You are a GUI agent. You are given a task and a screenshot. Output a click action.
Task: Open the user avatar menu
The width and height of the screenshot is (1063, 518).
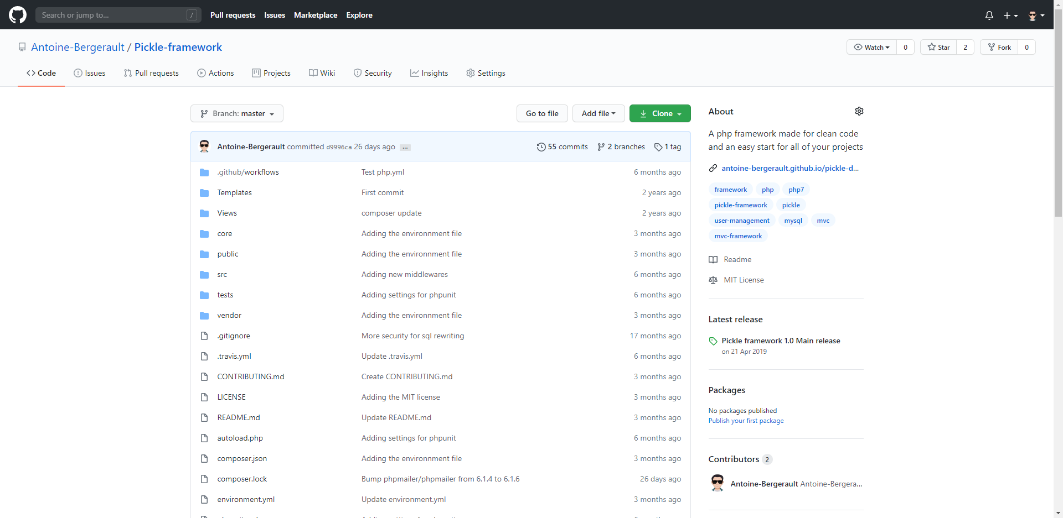tap(1036, 15)
